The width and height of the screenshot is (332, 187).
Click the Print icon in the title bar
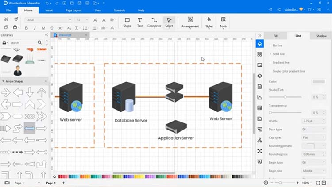pyautogui.click(x=87, y=3)
